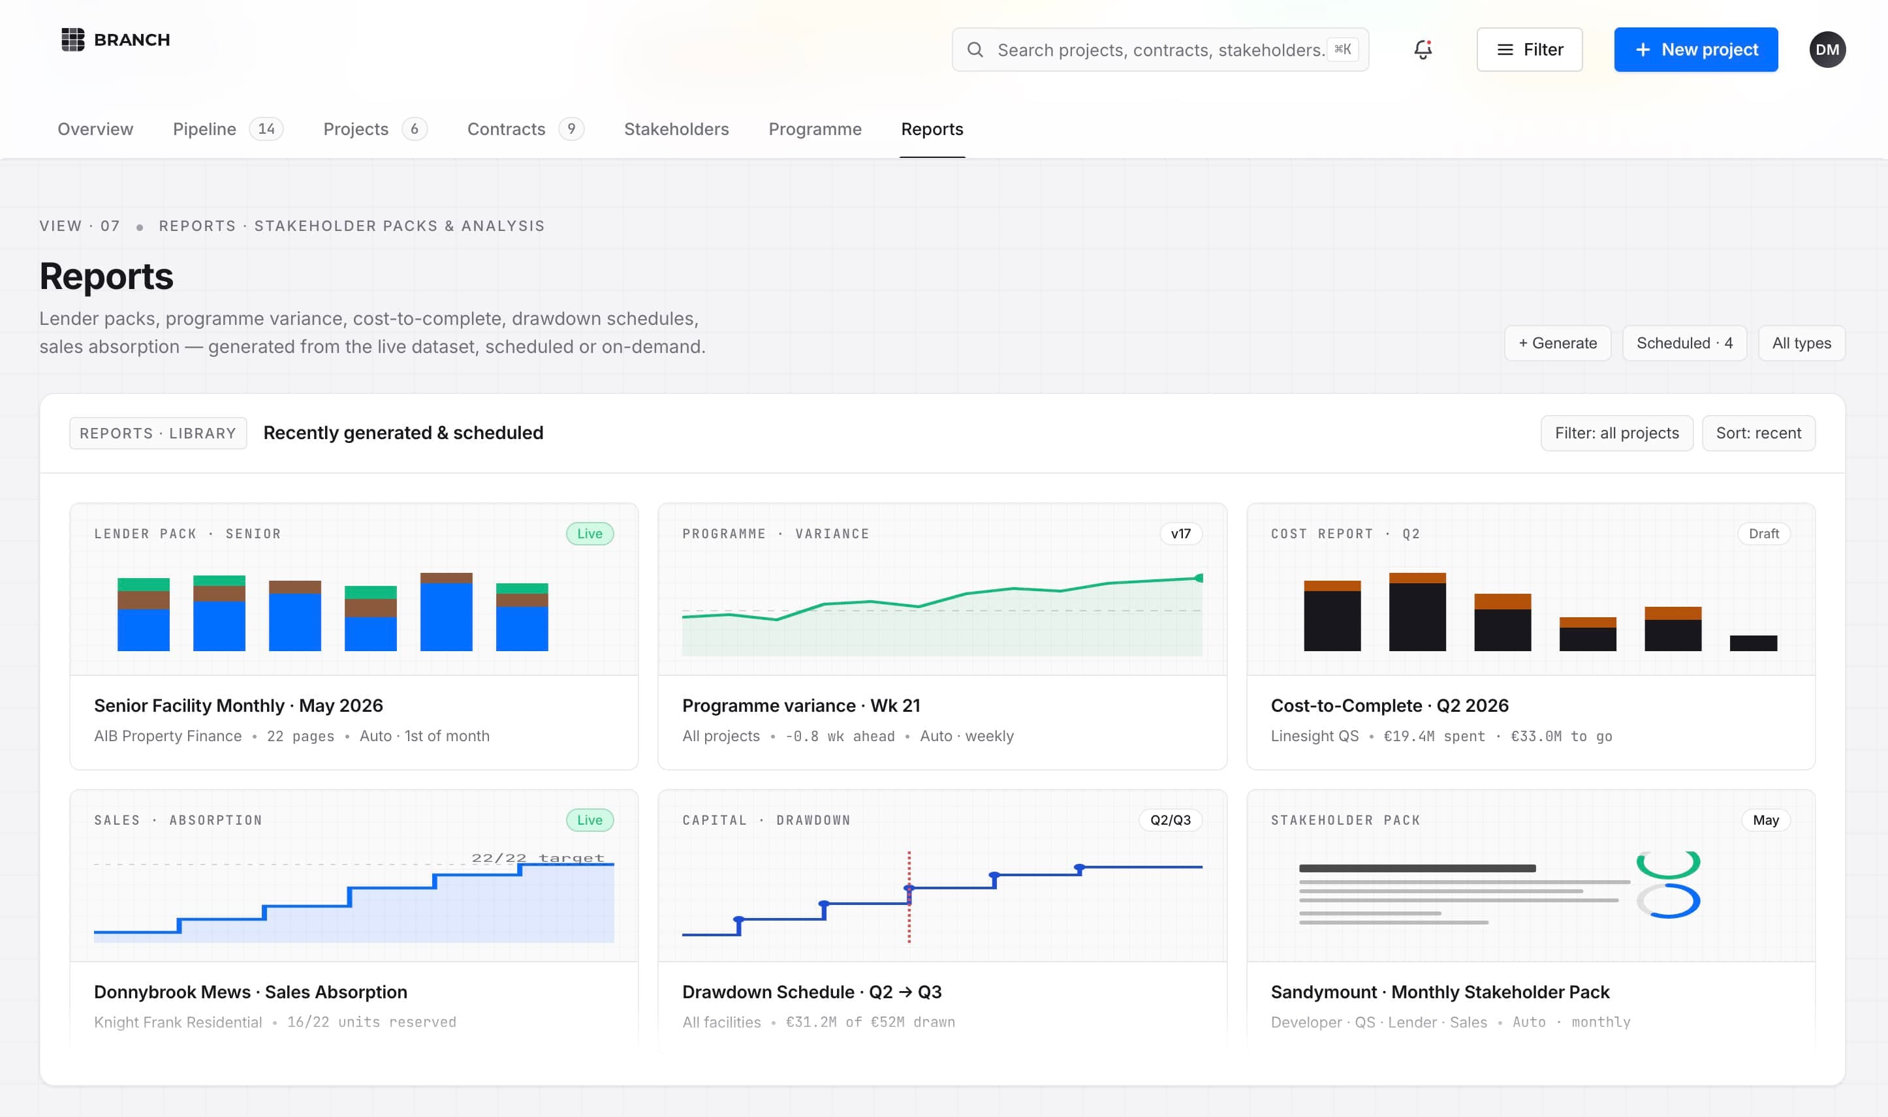The image size is (1888, 1117).
Task: Open the All types dropdown
Action: pyautogui.click(x=1801, y=343)
